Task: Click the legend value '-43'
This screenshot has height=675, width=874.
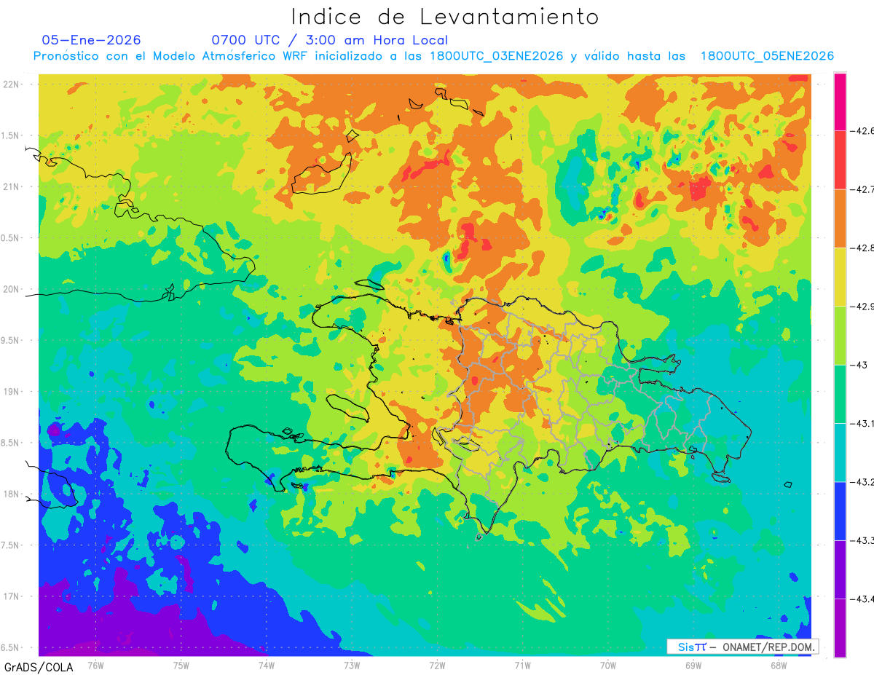Action: 859,365
